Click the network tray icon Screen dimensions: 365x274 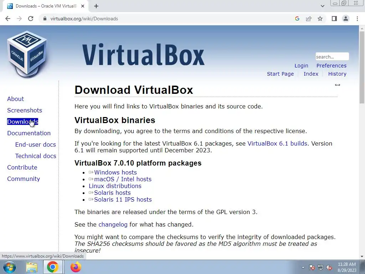(320, 267)
